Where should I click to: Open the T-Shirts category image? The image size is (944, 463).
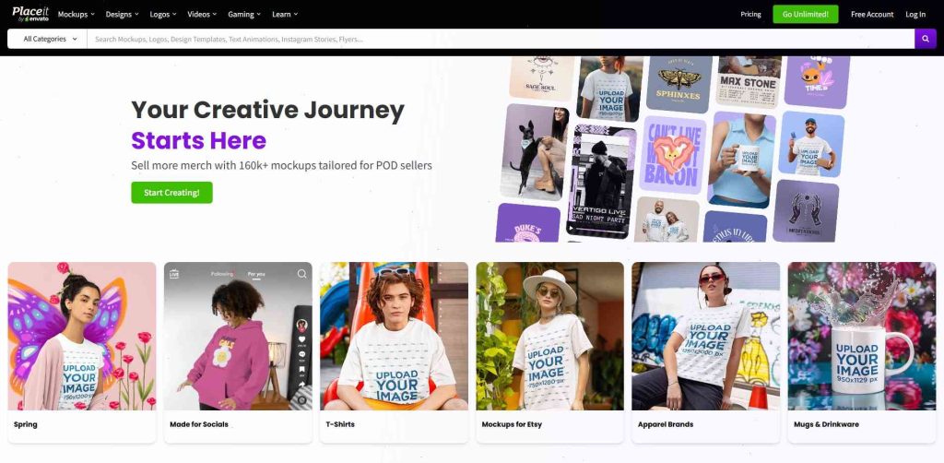point(394,336)
